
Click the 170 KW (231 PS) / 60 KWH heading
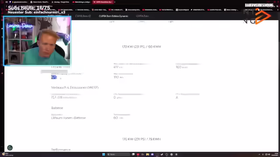pyautogui.click(x=141, y=47)
